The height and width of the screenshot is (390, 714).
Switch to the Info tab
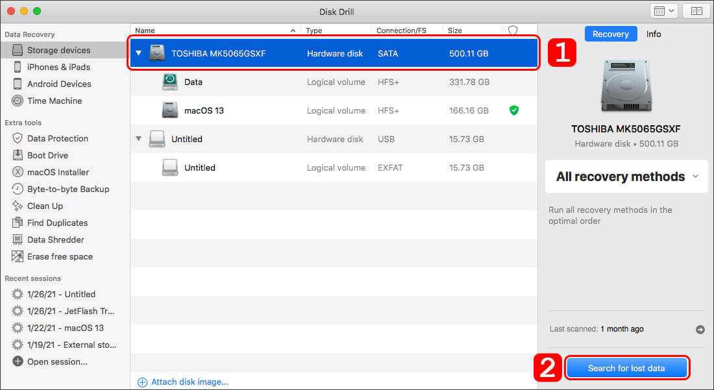654,34
